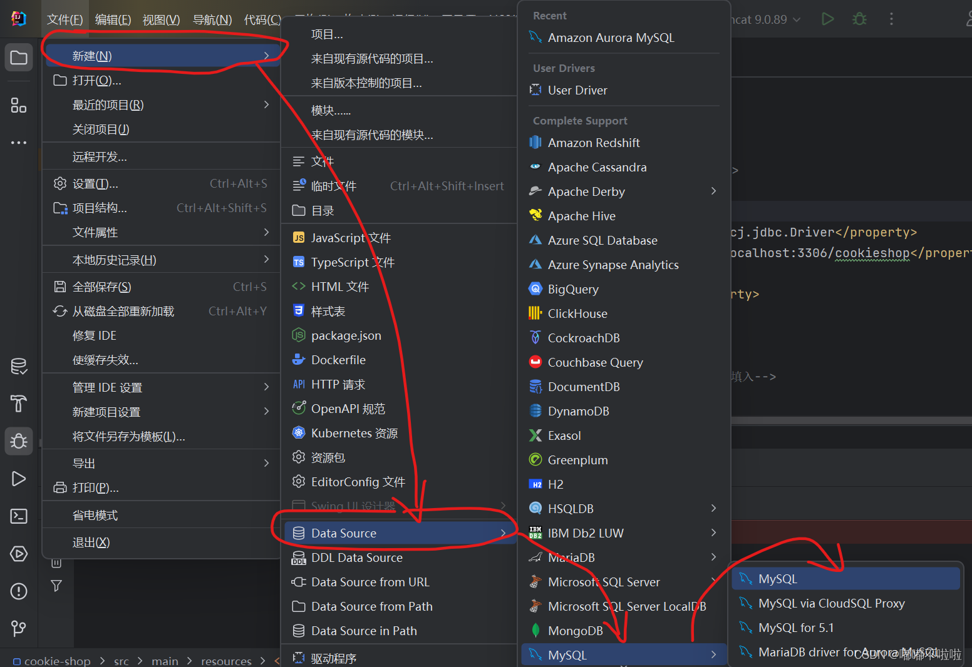Click the Amazon Redshift database icon

535,143
